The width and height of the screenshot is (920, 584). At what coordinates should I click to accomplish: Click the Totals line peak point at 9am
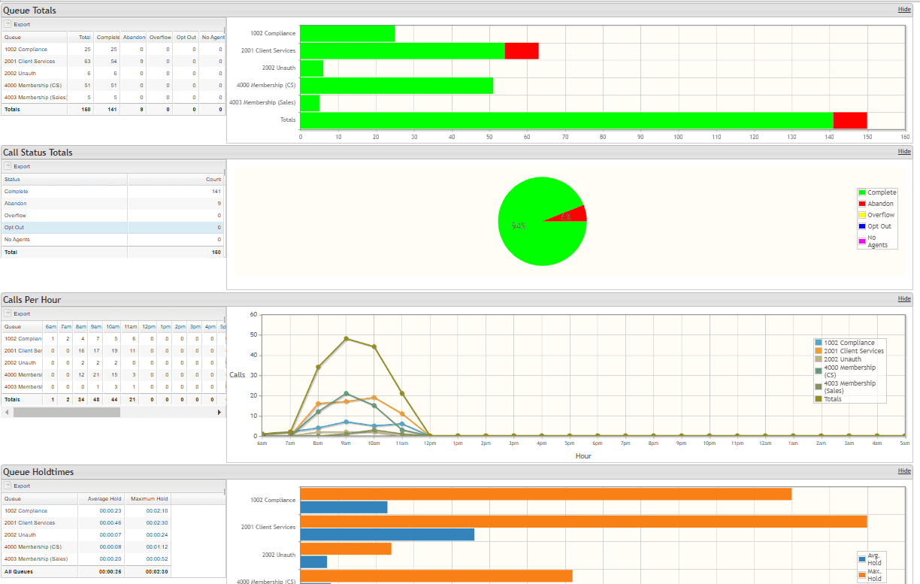click(x=346, y=338)
